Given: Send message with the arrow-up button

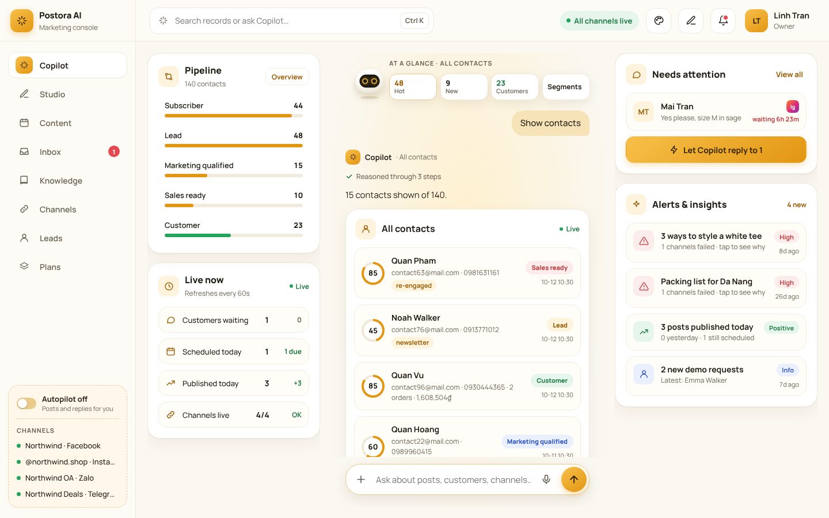Looking at the screenshot, I should [x=573, y=479].
